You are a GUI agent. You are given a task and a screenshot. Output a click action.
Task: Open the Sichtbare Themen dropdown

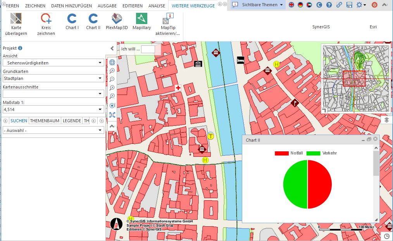pos(257,5)
